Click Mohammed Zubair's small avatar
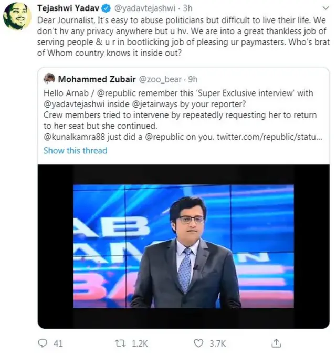The image size is (336, 354). coord(49,79)
